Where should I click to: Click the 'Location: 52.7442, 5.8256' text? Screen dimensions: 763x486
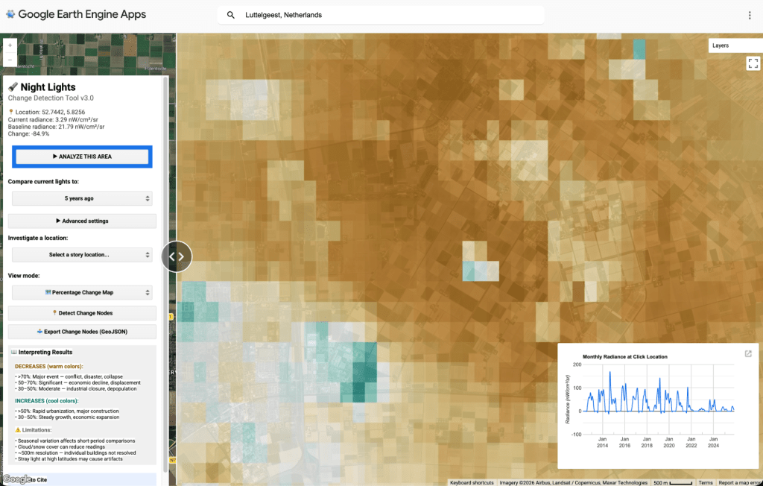pyautogui.click(x=50, y=112)
